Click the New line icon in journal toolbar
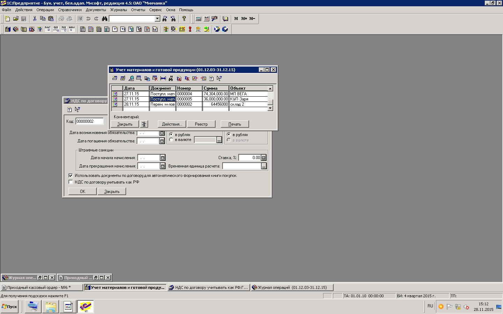This screenshot has height=314, width=503. pyautogui.click(x=115, y=78)
